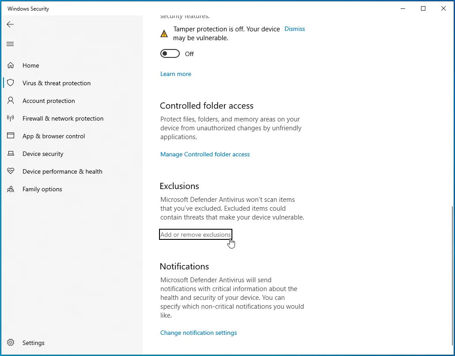The height and width of the screenshot is (356, 455).
Task: Click the Settings gear icon
Action: click(x=11, y=343)
